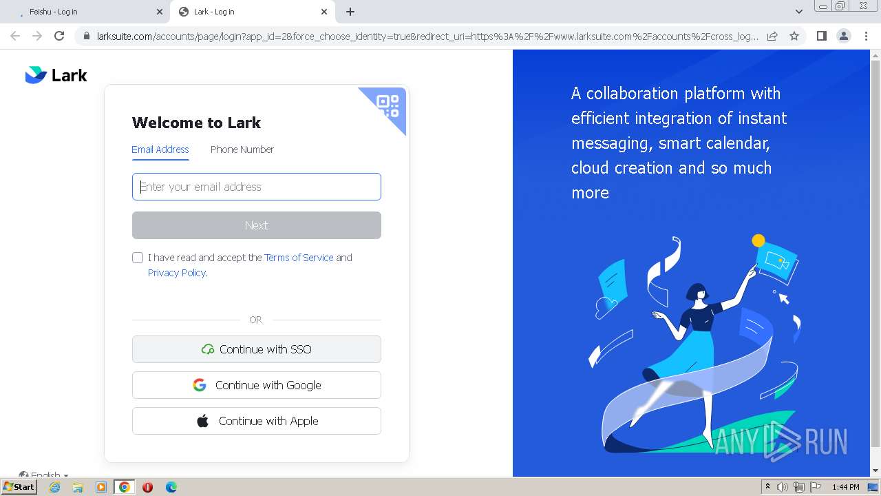Screen dimensions: 881x496
Task: Open browser side panel icon
Action: click(x=821, y=36)
